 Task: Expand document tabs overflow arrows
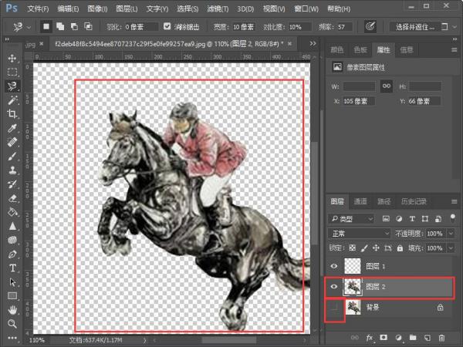pos(313,44)
